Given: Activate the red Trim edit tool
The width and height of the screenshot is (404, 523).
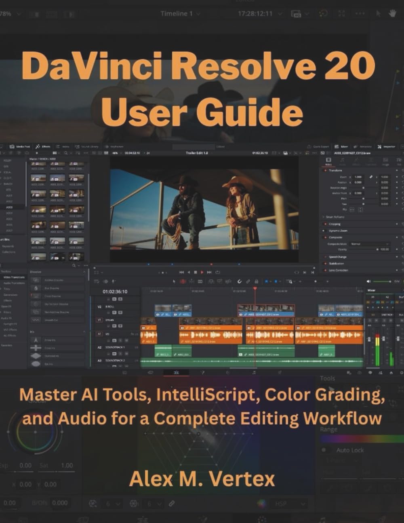Looking at the screenshot, I should click(183, 281).
